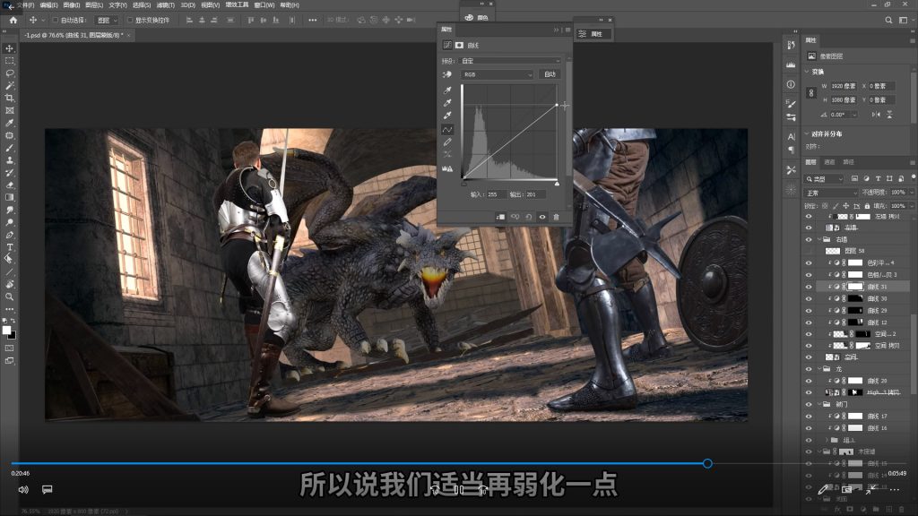Click the 自动 button in Curves

pyautogui.click(x=550, y=74)
